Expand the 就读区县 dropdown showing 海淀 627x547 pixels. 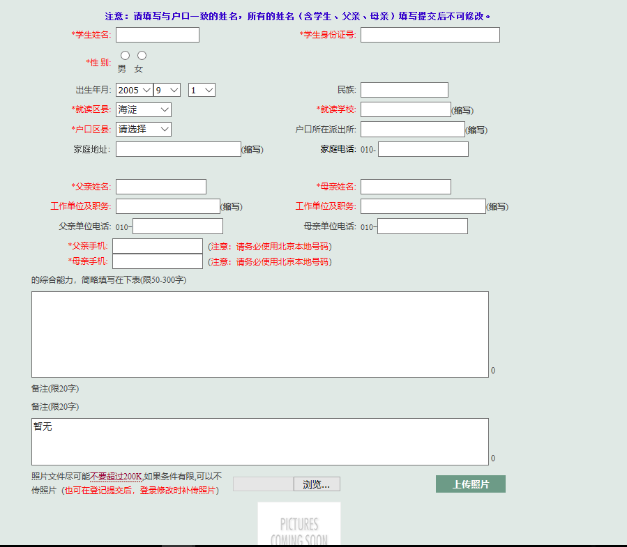tap(144, 109)
